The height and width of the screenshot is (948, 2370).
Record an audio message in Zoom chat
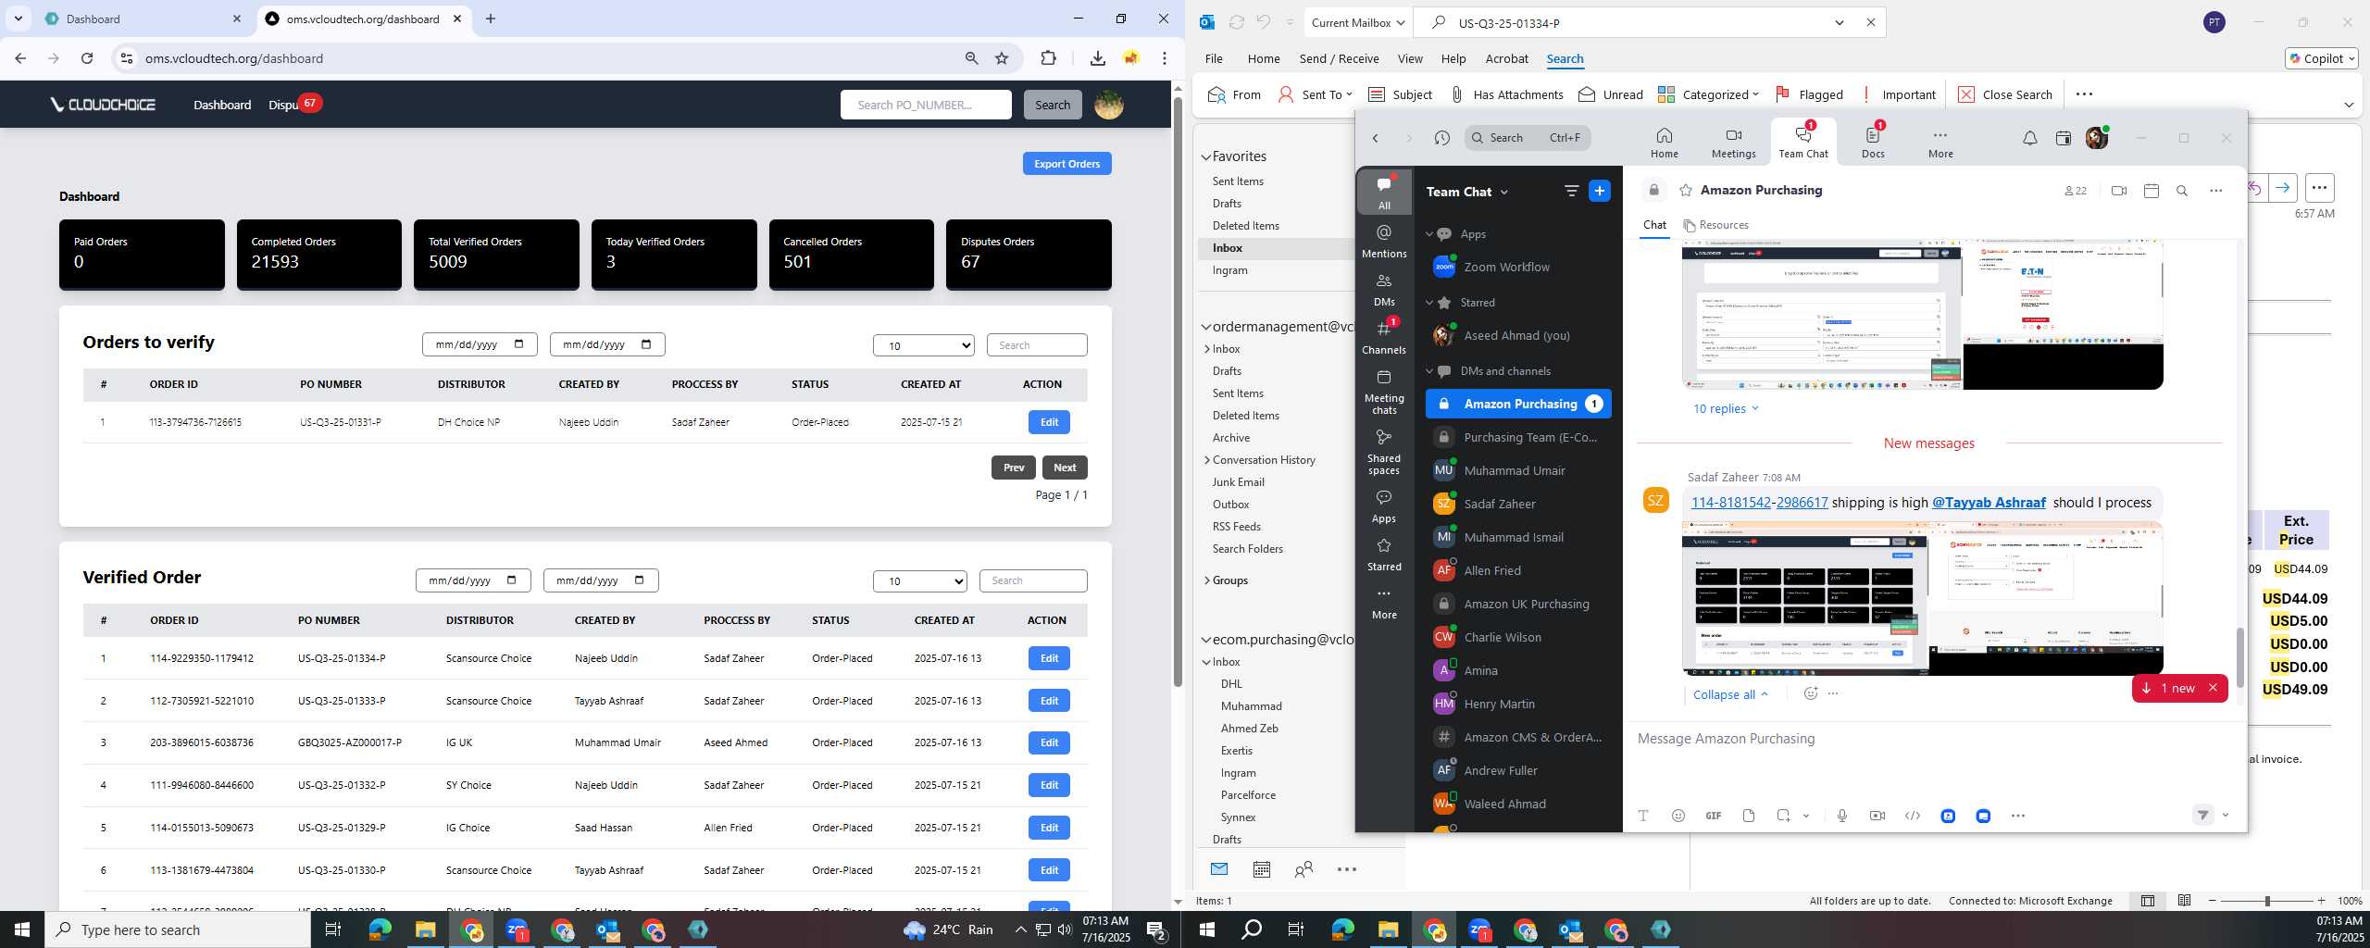pyautogui.click(x=1842, y=816)
